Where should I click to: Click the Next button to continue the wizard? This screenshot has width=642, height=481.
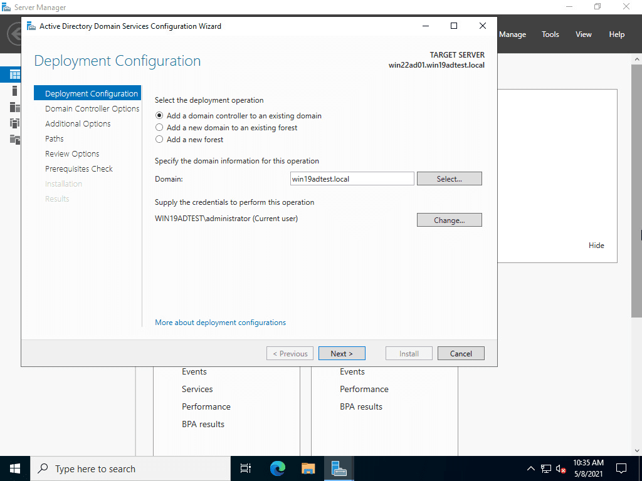(342, 353)
